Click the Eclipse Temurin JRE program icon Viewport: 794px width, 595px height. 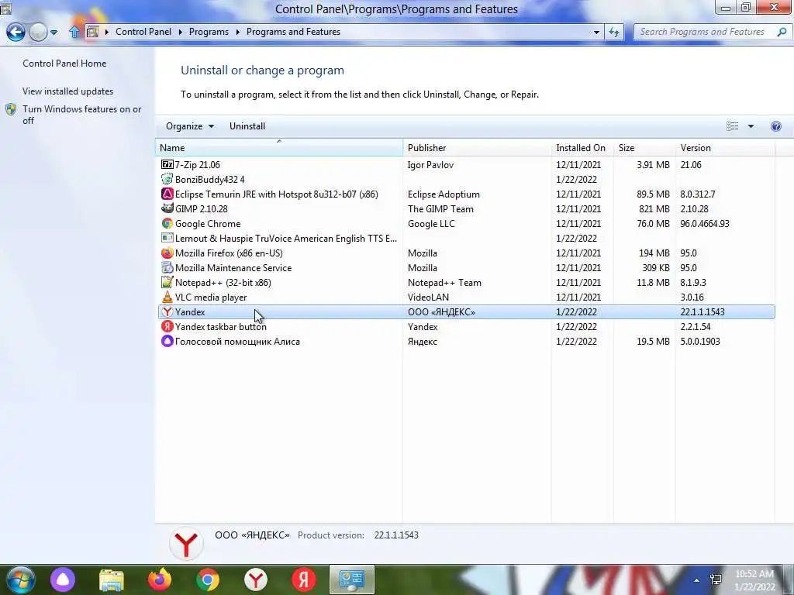coord(167,194)
